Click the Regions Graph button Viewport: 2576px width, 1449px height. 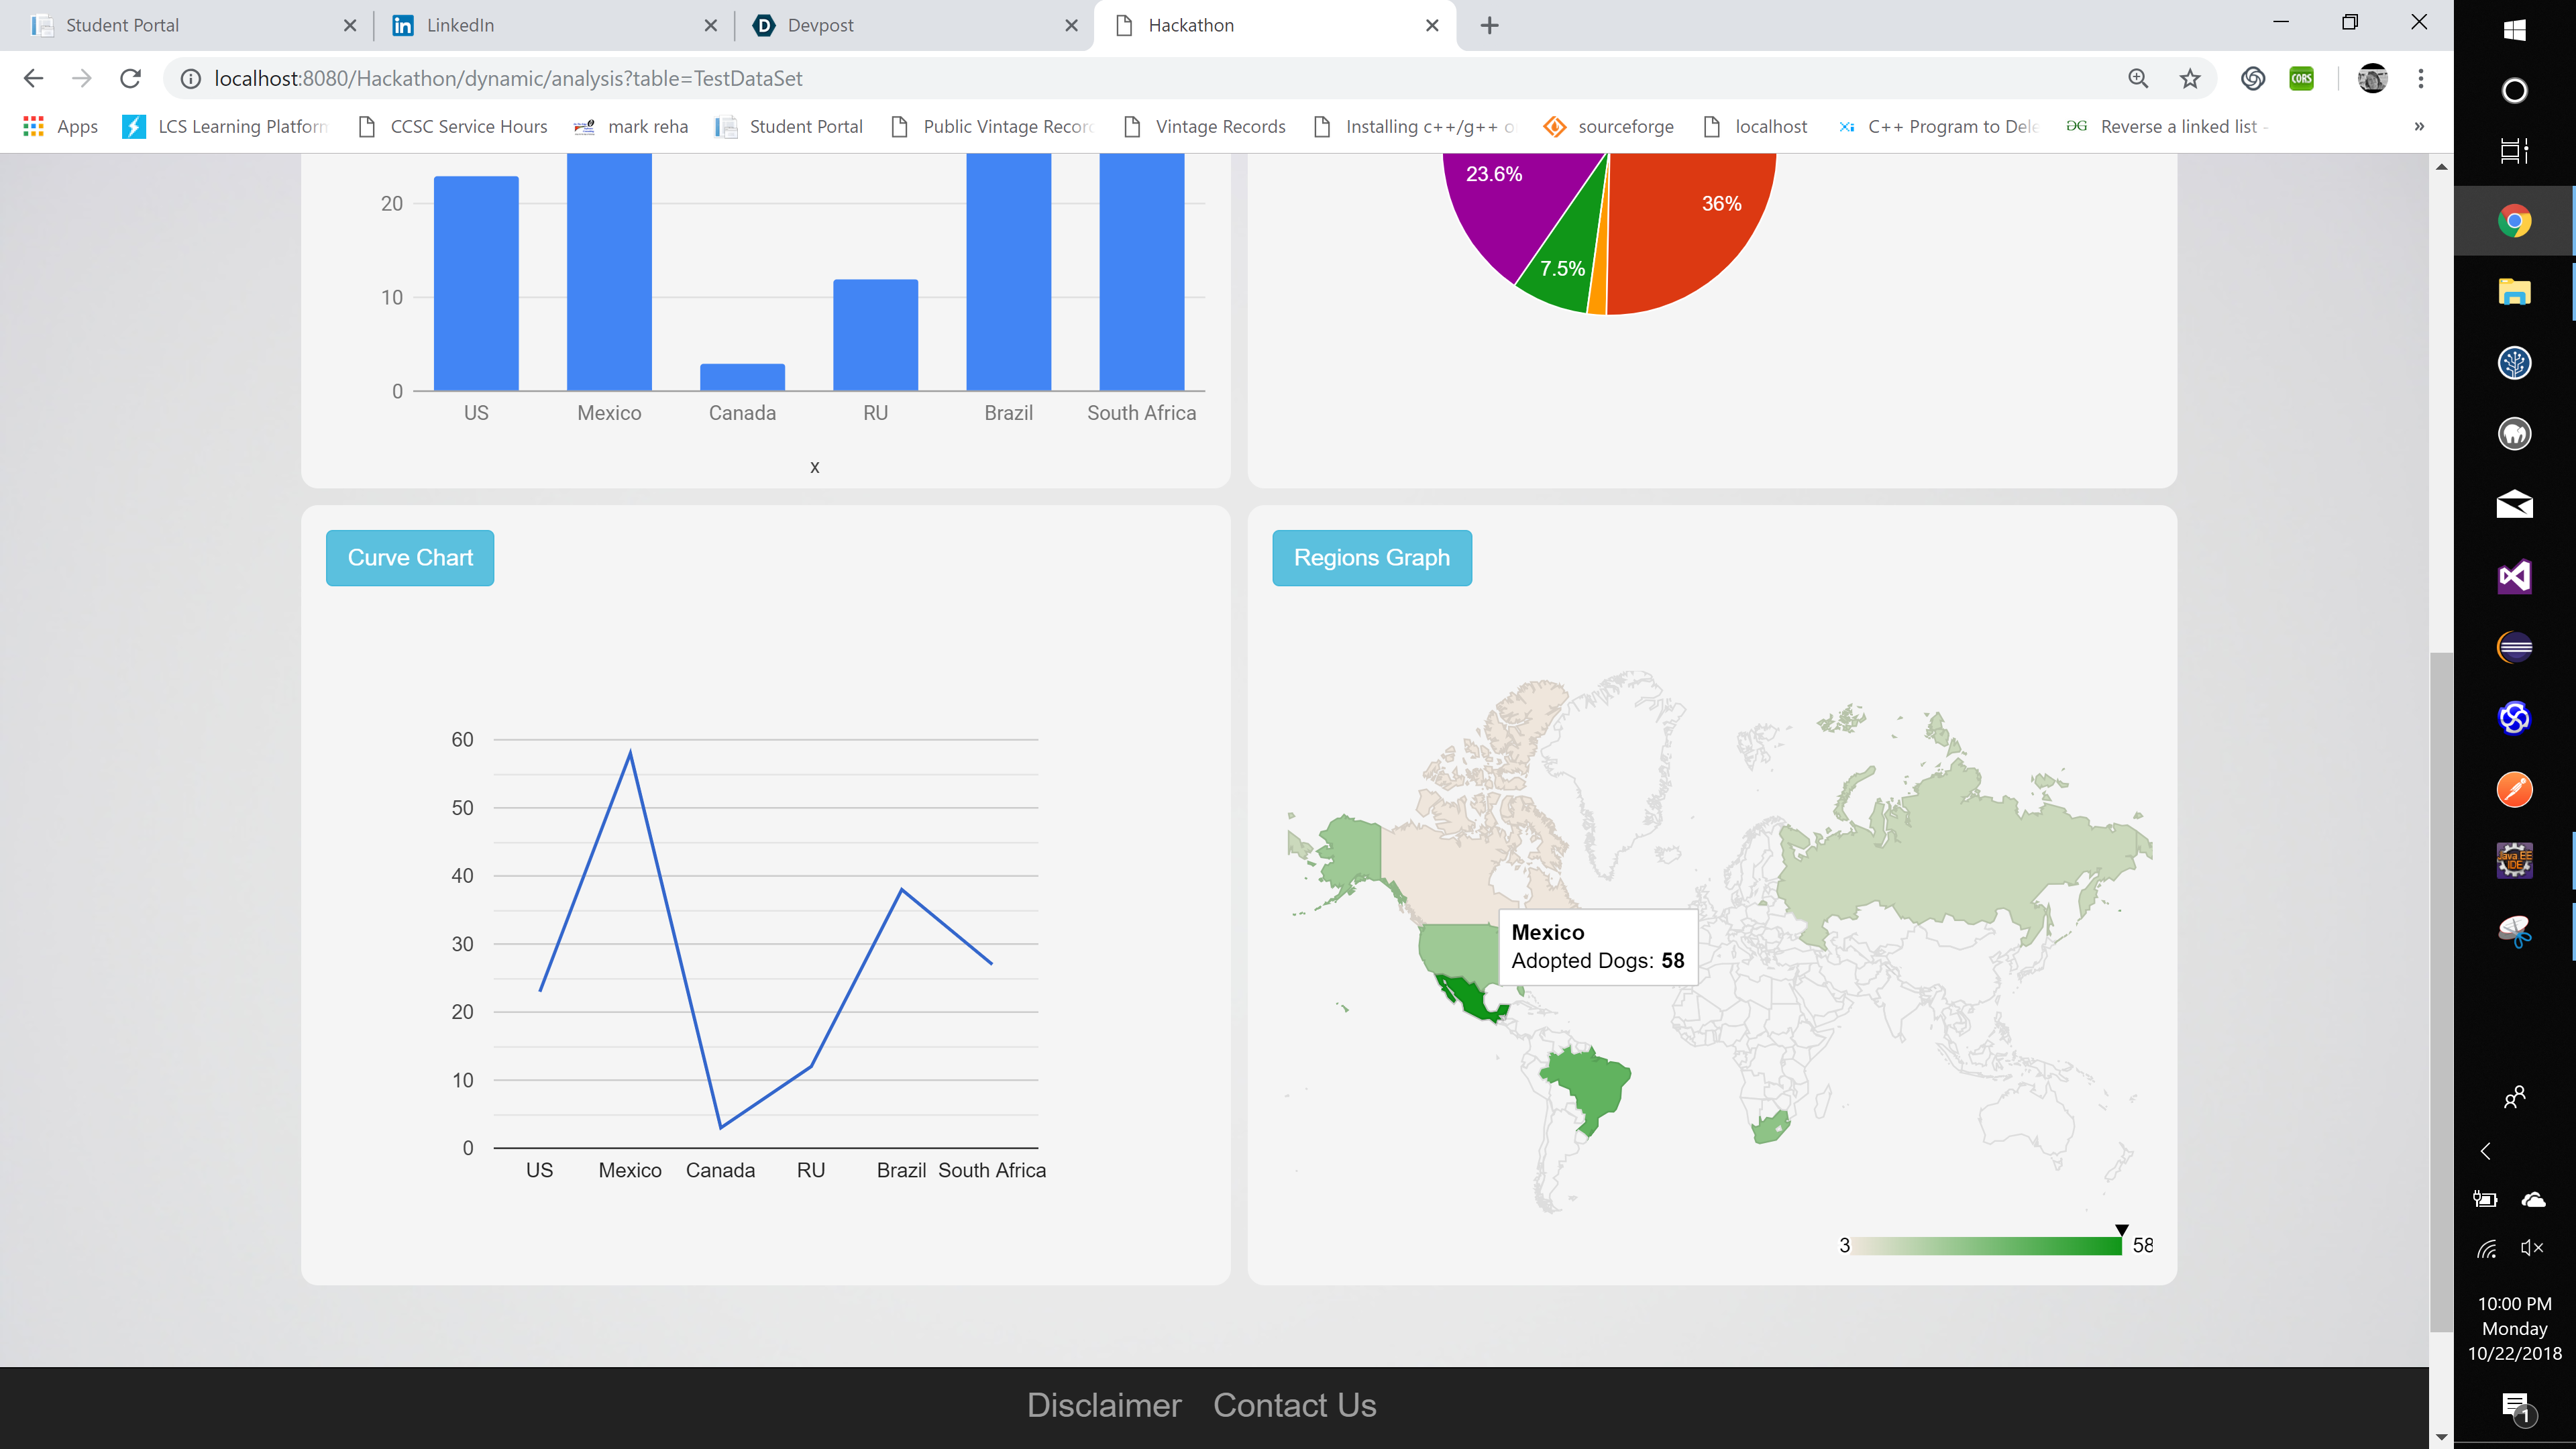(x=1371, y=558)
